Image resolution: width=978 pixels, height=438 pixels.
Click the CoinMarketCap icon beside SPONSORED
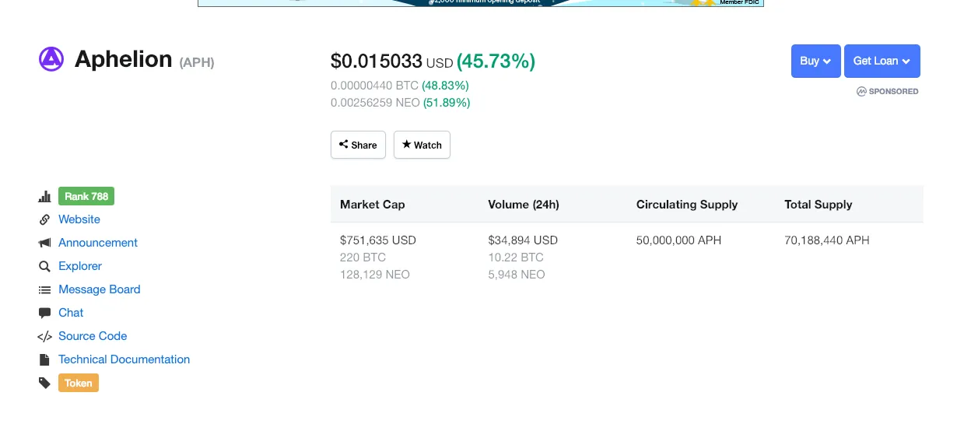[861, 91]
